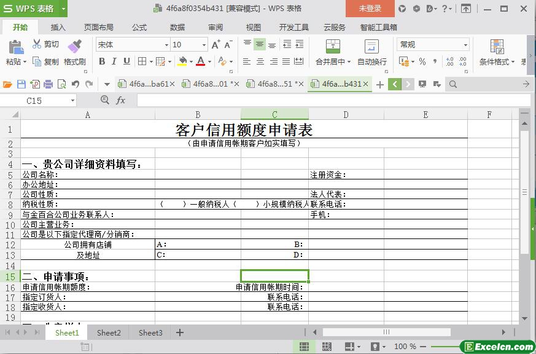Click the Merge and Center (合并居中) icon
The width and height of the screenshot is (536, 354).
pyautogui.click(x=332, y=47)
